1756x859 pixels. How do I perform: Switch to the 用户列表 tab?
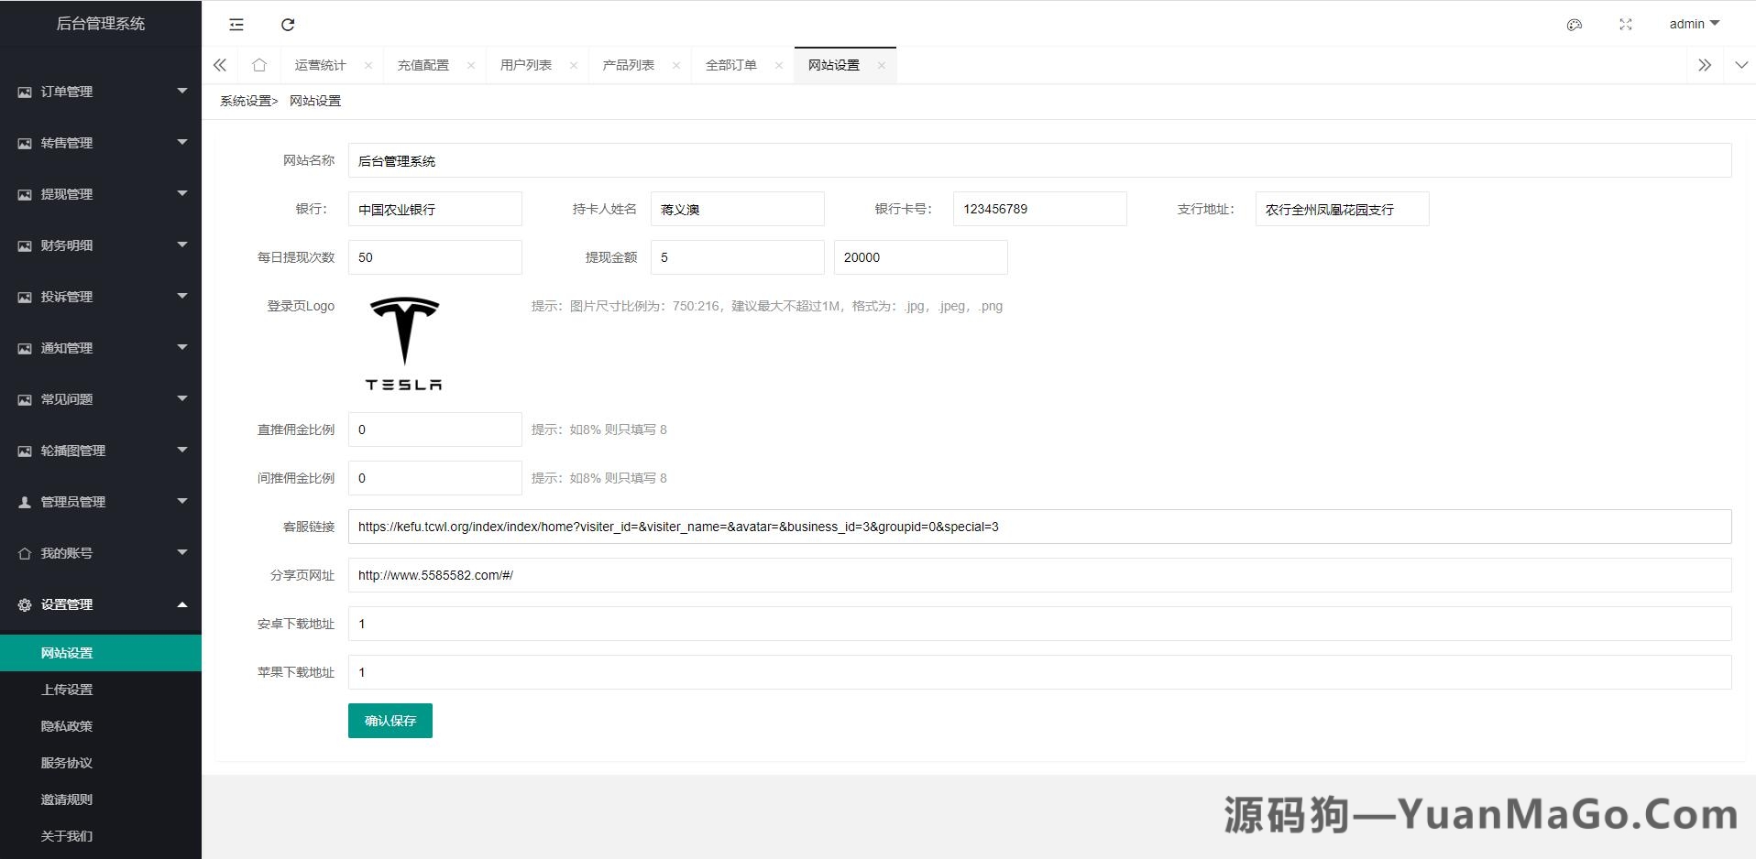[x=526, y=64]
